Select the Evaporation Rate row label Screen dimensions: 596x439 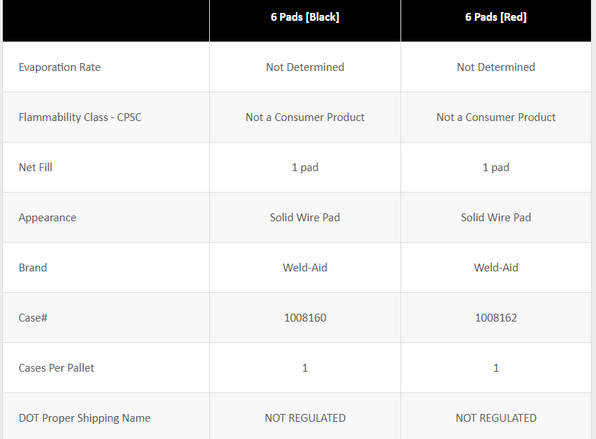59,67
